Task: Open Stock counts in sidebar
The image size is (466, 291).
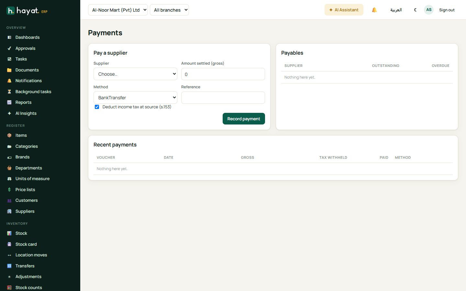Action: [29, 288]
